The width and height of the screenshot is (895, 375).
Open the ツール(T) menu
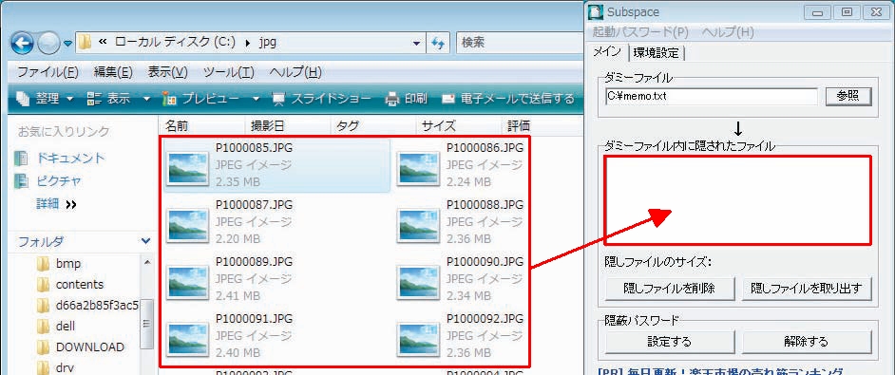click(x=228, y=72)
